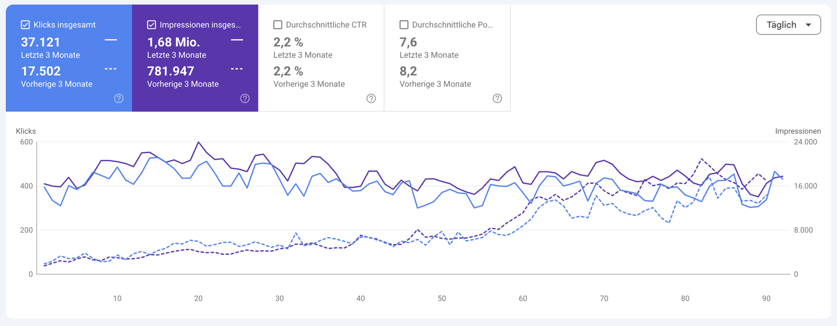Viewport: 837px width, 326px height.
Task: Click the Klicks axis label
Action: coord(26,131)
